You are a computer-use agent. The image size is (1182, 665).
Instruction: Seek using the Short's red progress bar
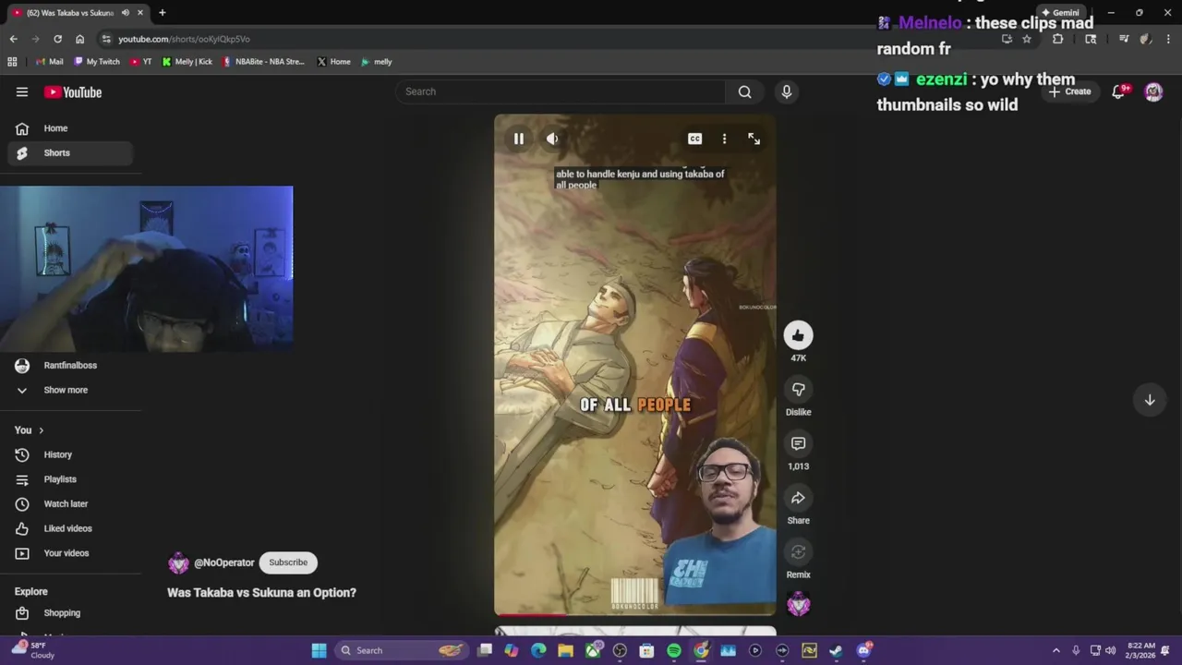click(x=635, y=614)
